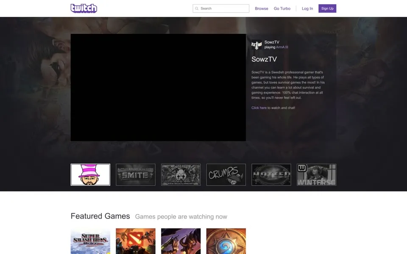Select the CRUMPS stream thumbnail
407x254 pixels.
pos(226,175)
